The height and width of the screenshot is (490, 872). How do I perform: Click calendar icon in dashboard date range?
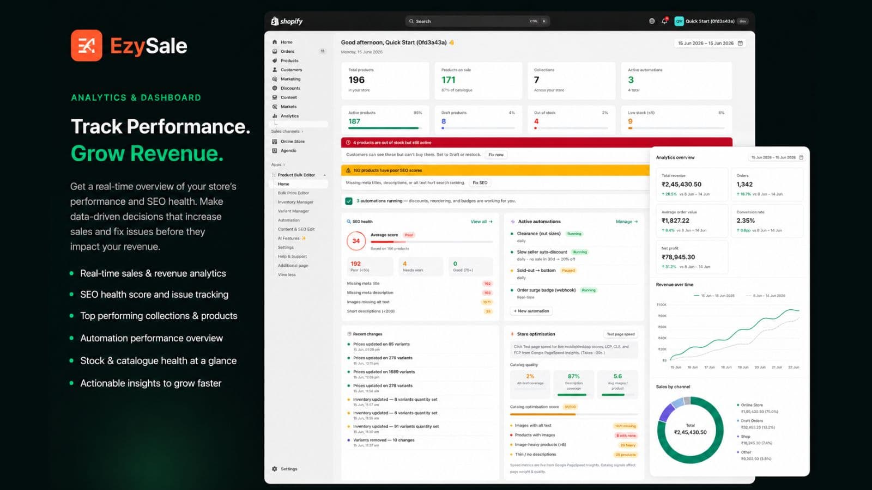(740, 43)
